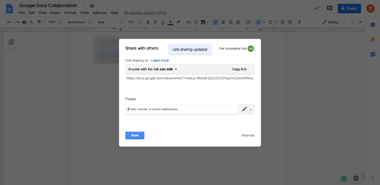Open the Keep side panel icon

click(x=373, y=39)
